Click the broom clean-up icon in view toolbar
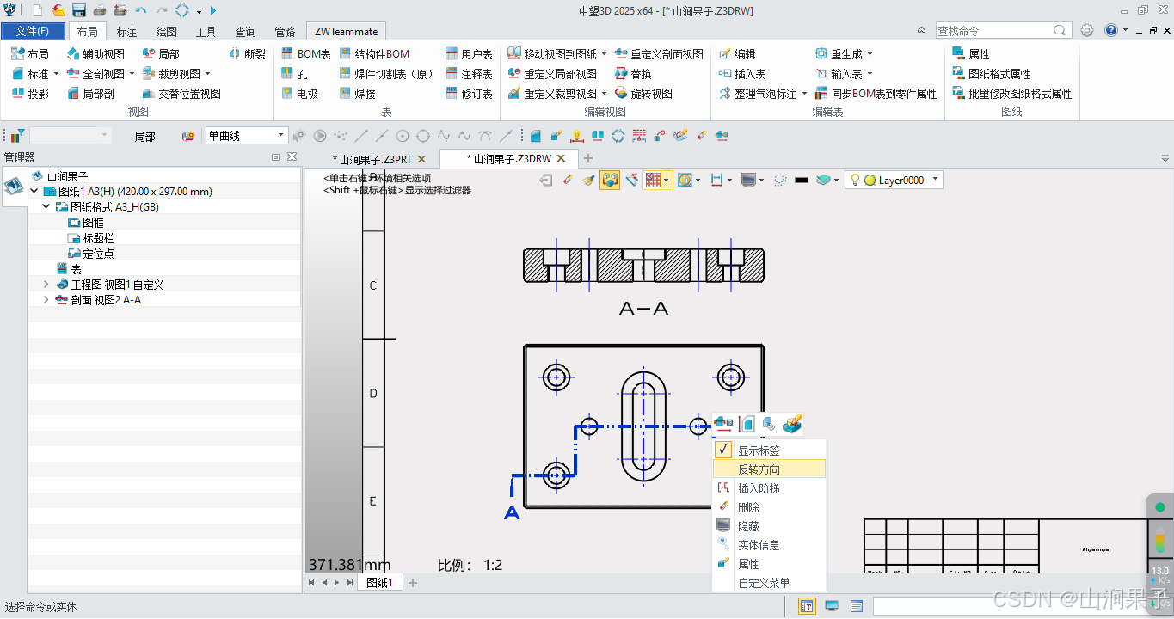Screen dimensions: 1174x619 [x=589, y=181]
